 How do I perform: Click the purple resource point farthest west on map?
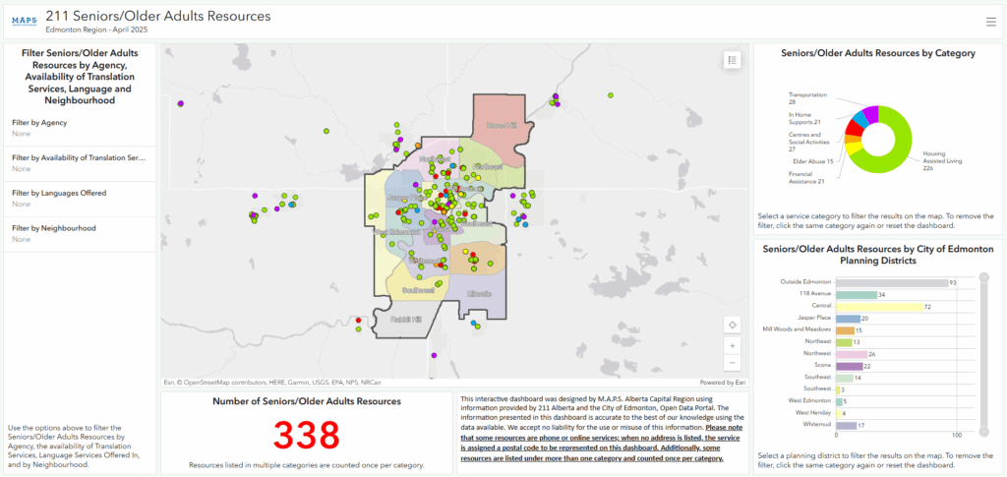pyautogui.click(x=181, y=103)
